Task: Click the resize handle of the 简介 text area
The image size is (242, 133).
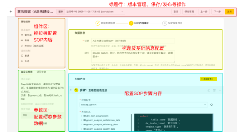Action: click(174, 62)
